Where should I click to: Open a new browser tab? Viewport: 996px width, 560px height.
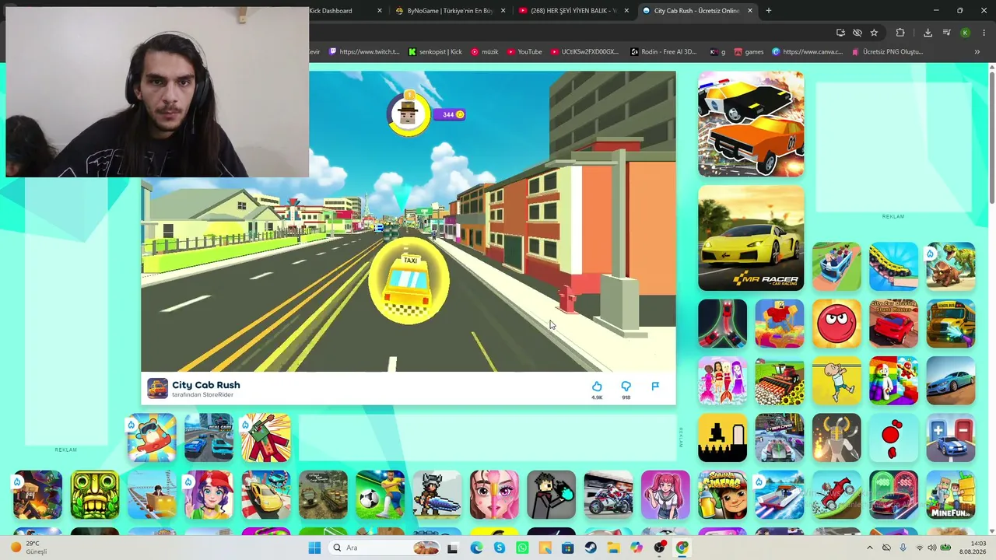coord(769,11)
